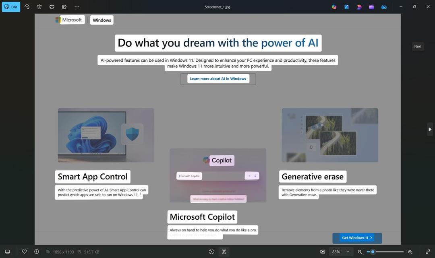
Task: Select 'Do what you dream' headline text
Action: coord(218,43)
